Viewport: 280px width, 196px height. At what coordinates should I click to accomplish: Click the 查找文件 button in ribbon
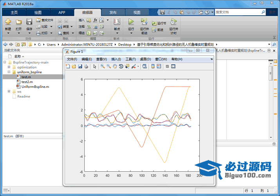44,20
